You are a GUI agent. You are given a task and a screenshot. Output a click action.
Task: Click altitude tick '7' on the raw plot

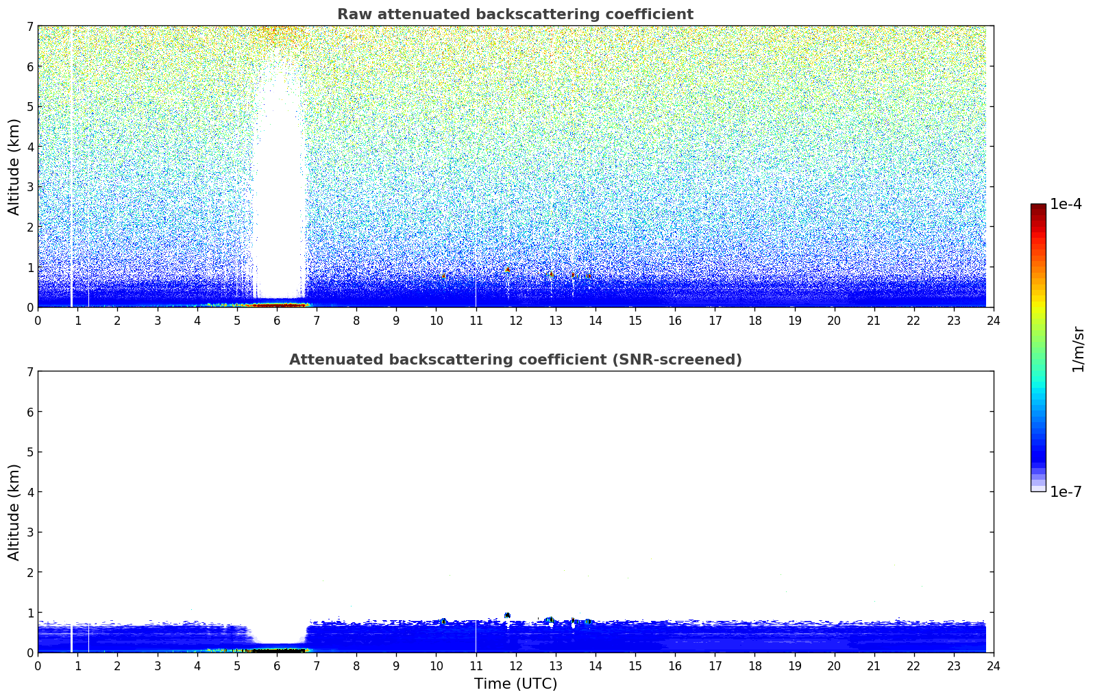tap(30, 26)
